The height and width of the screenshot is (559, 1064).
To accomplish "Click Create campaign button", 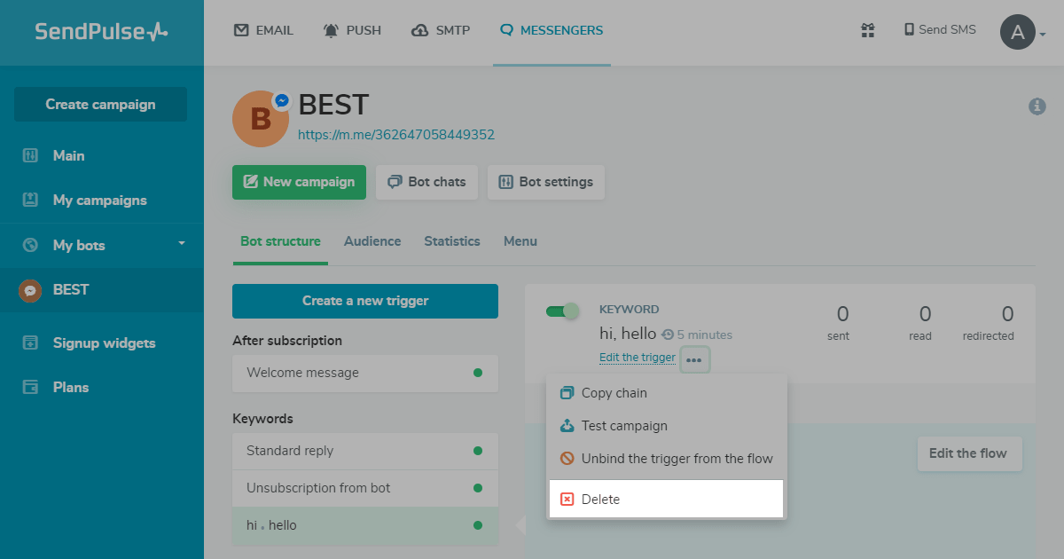I will (100, 104).
